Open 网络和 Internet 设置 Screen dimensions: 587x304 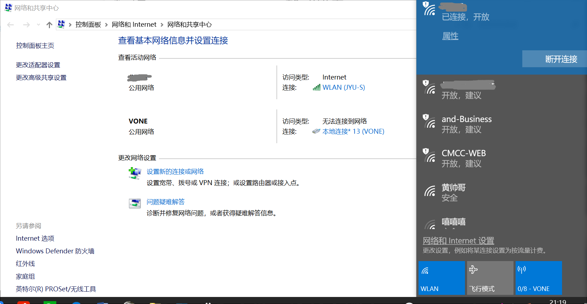point(458,241)
